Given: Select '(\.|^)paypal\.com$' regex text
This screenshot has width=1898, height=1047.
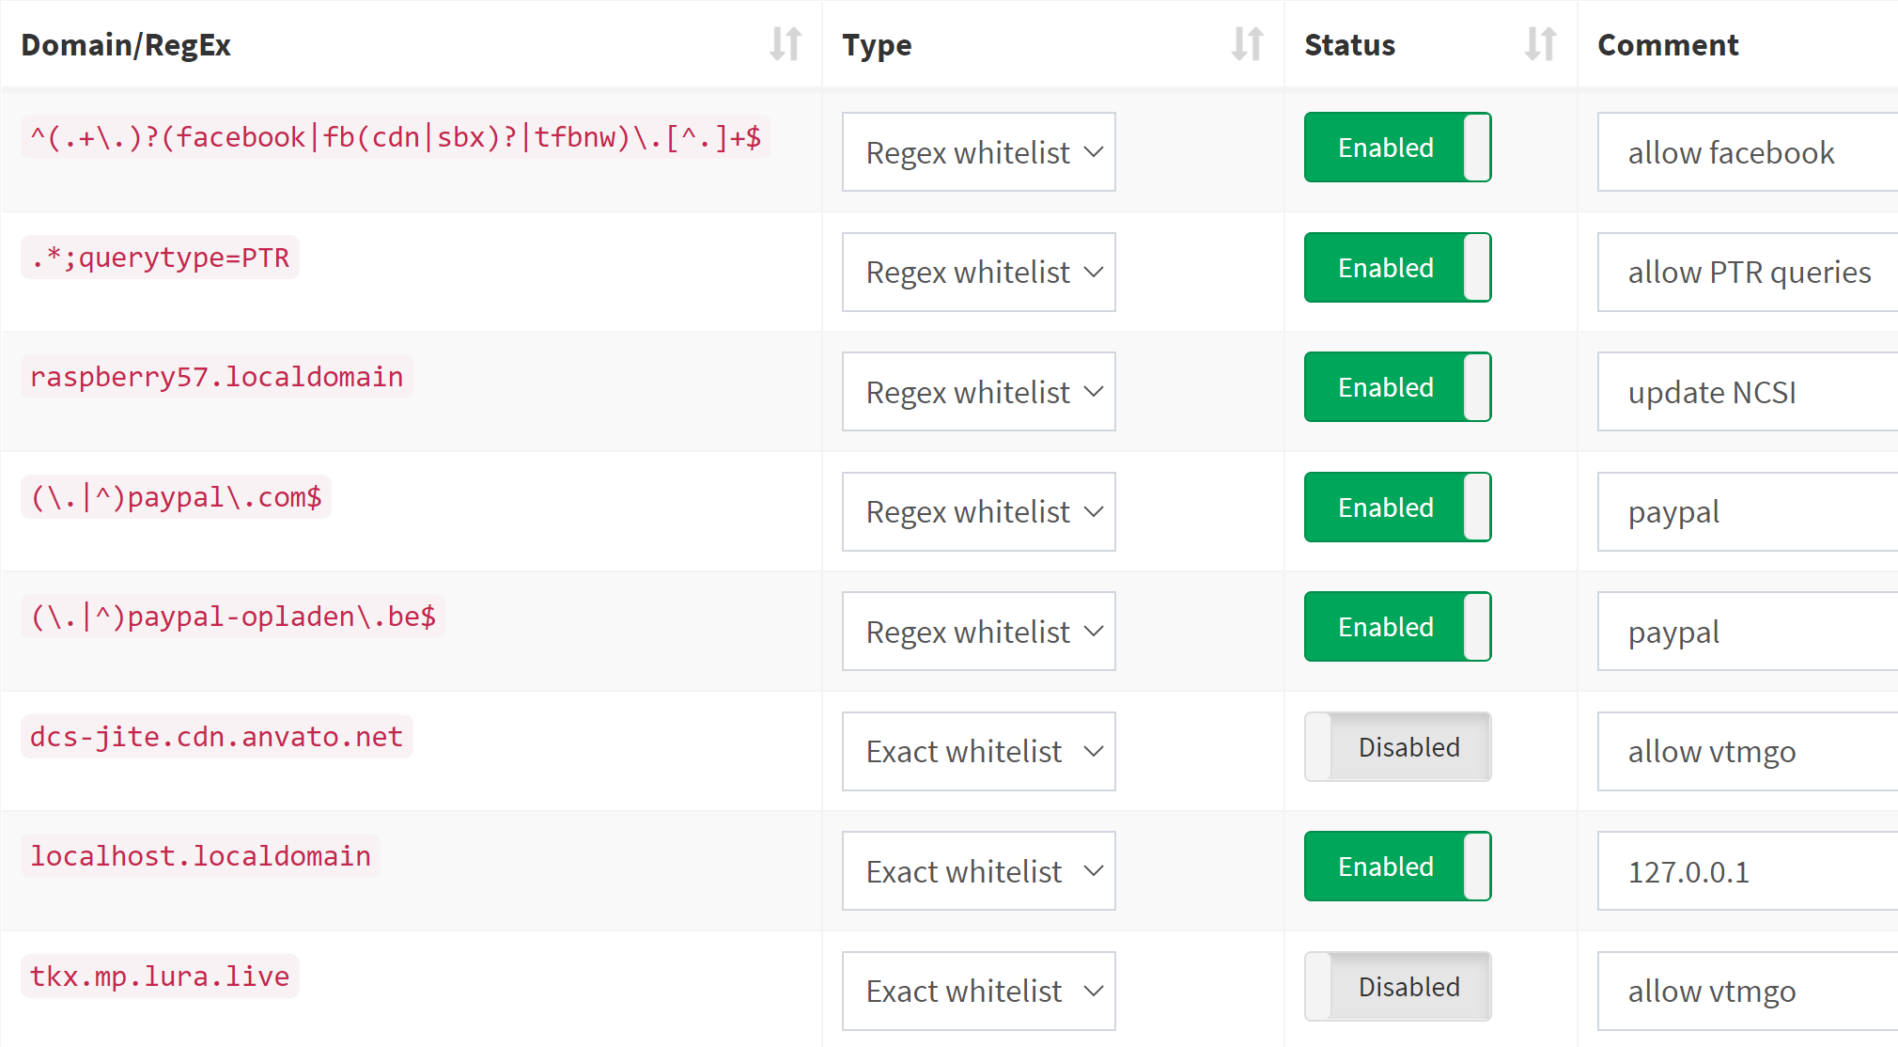Looking at the screenshot, I should (x=176, y=497).
